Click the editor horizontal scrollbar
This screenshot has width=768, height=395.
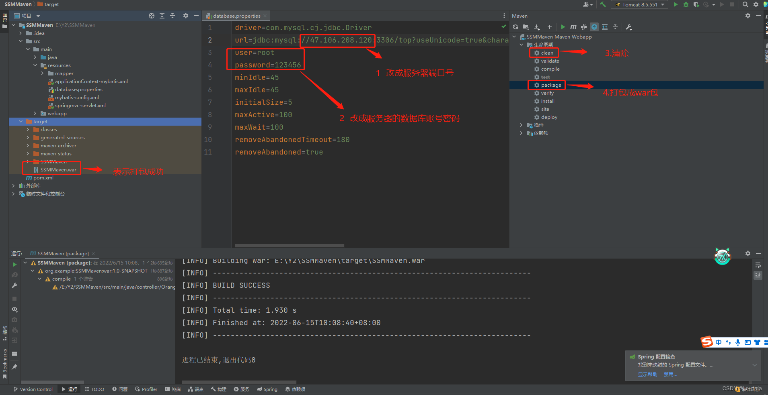click(289, 245)
